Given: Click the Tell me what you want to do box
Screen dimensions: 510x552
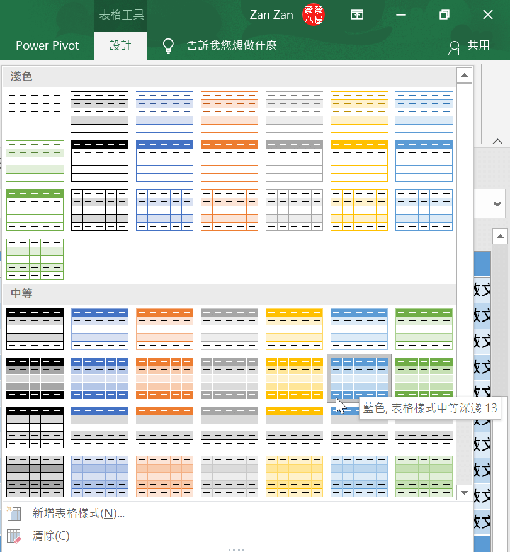Looking at the screenshot, I should click(x=232, y=46).
